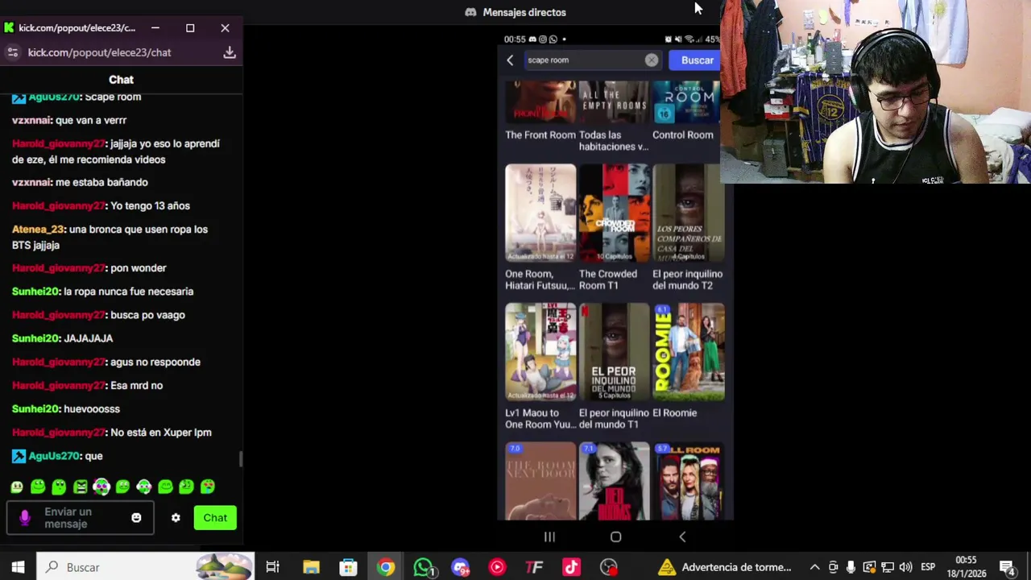Click Chat header label

click(121, 80)
